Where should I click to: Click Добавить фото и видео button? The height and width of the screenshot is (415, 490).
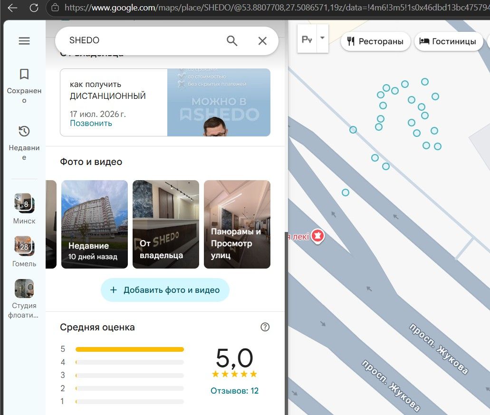pos(165,290)
